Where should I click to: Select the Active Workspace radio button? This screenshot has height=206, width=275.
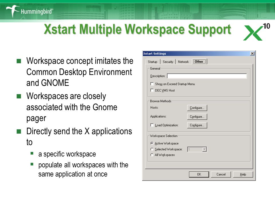[x=152, y=143]
